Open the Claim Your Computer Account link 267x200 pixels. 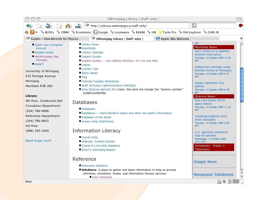point(49,47)
